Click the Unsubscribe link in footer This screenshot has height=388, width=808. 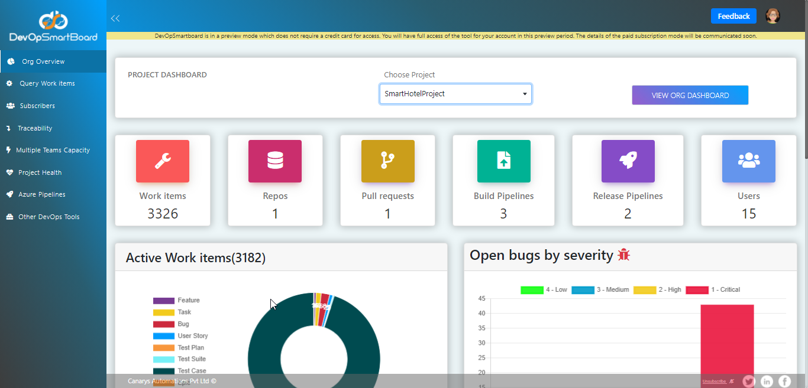pyautogui.click(x=714, y=382)
